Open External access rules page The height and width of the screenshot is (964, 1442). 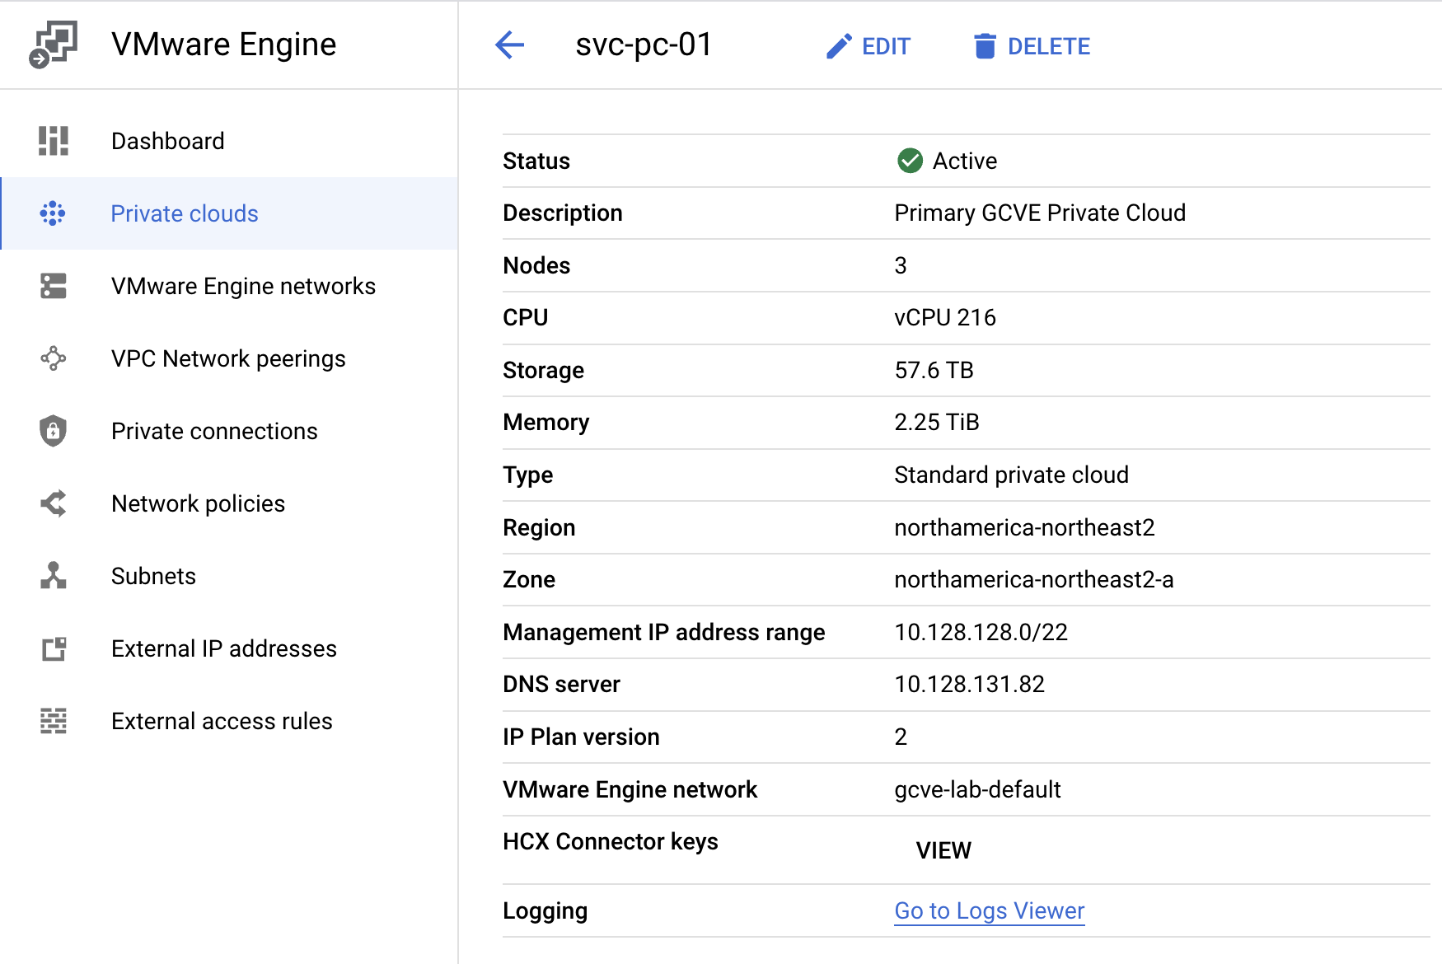[229, 721]
